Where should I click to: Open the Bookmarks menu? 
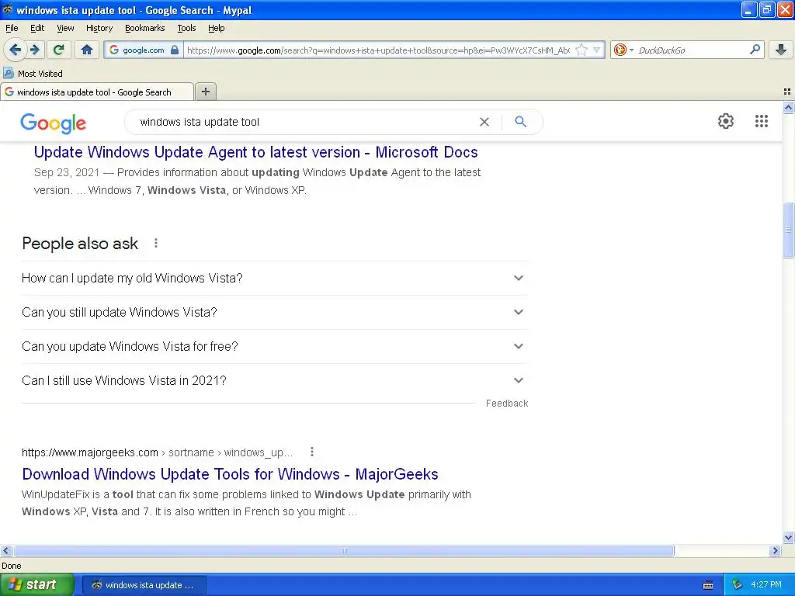[x=144, y=28]
